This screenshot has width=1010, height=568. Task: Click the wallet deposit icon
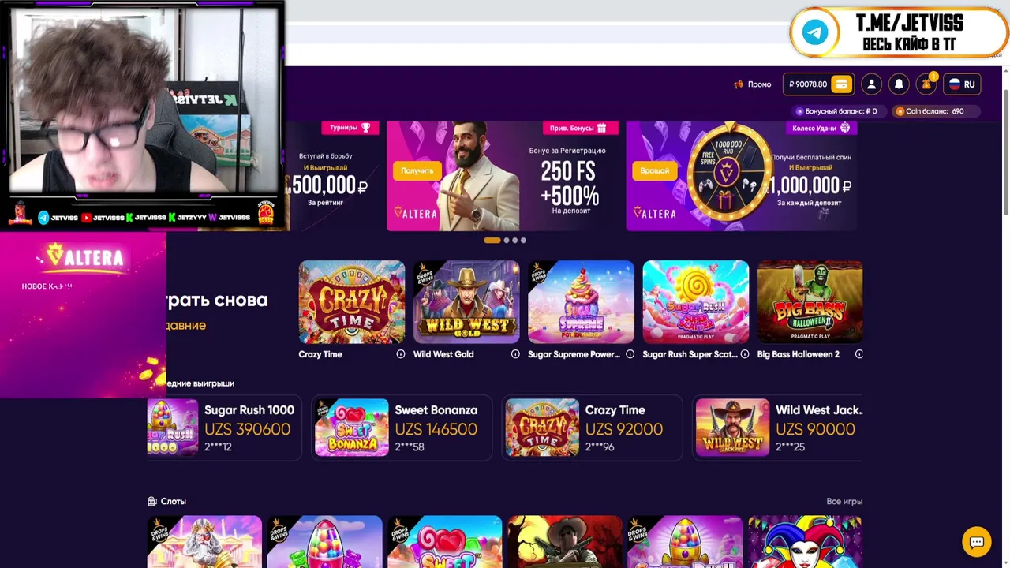click(842, 84)
